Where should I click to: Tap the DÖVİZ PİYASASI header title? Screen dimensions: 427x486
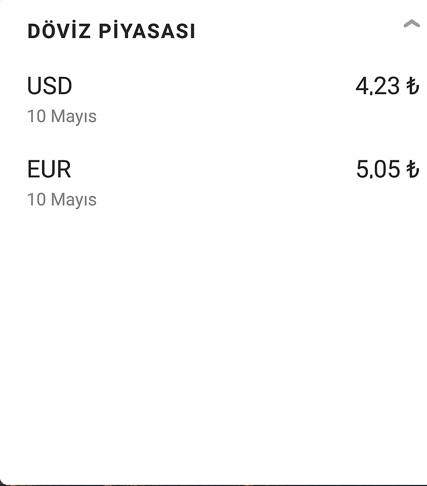(111, 30)
